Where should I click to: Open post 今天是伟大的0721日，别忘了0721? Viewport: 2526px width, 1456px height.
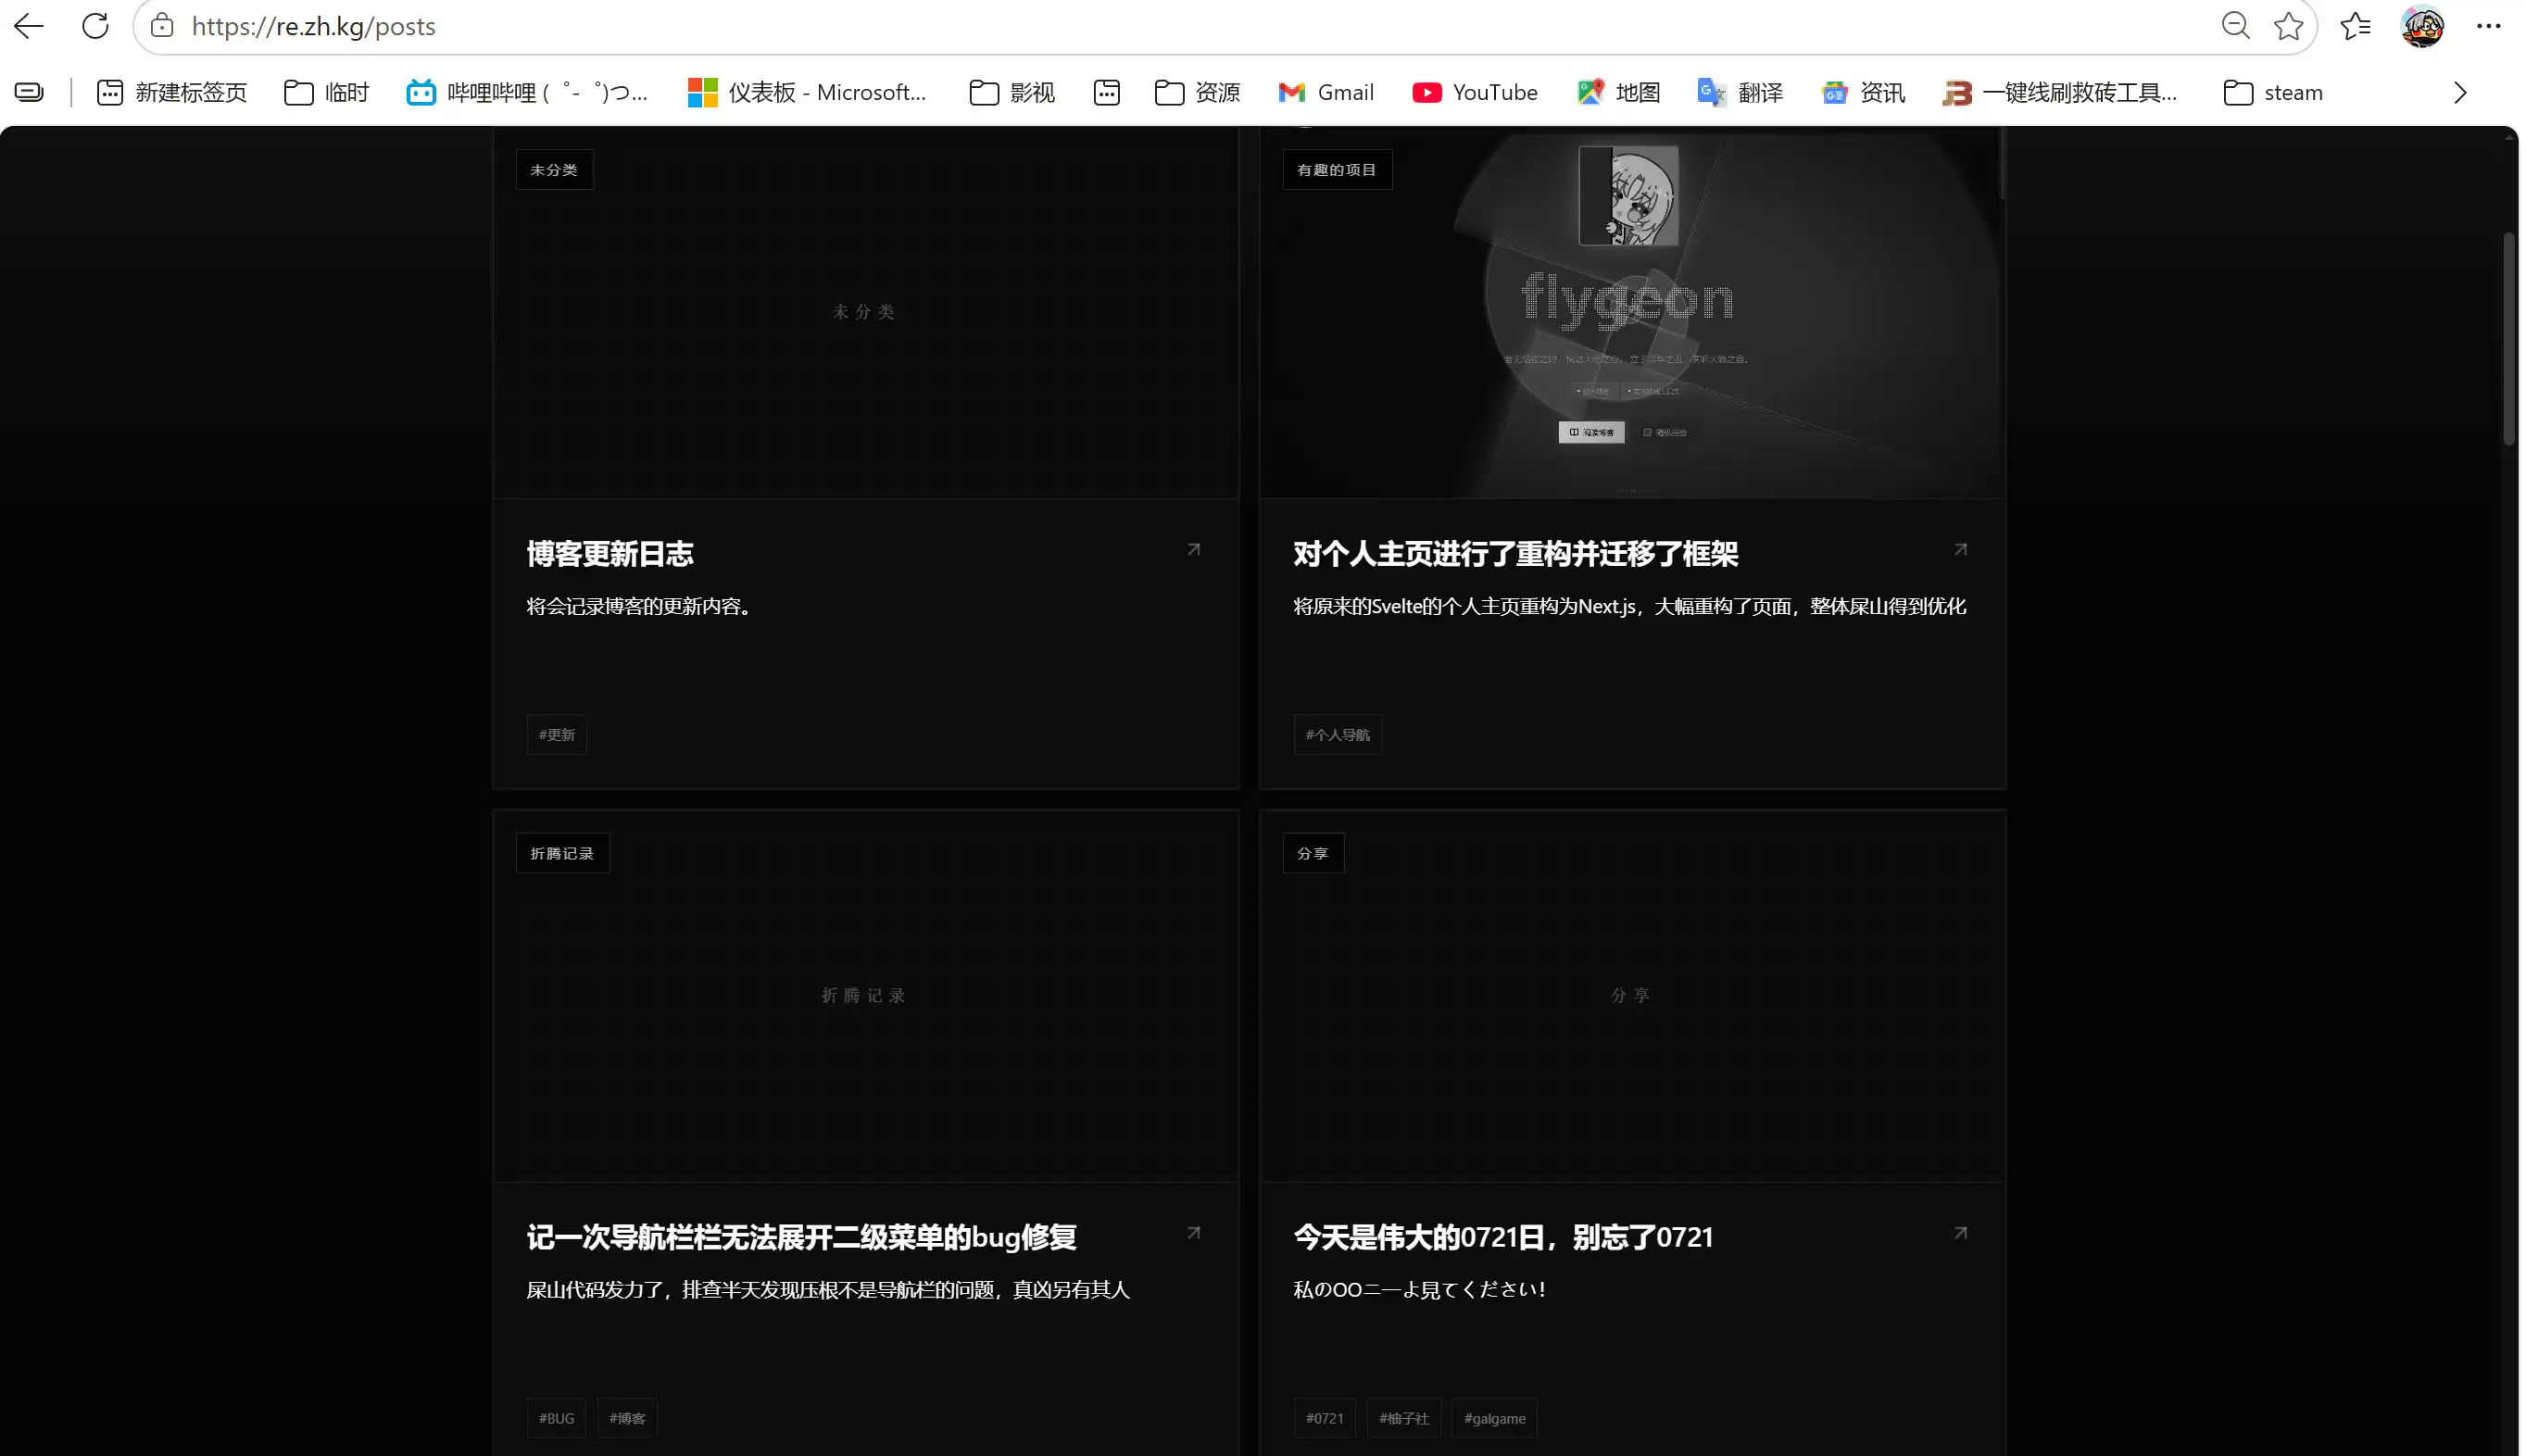(1503, 1237)
